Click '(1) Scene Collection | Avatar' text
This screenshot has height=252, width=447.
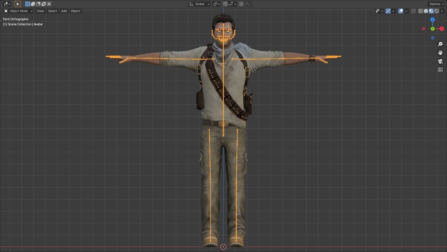point(23,24)
